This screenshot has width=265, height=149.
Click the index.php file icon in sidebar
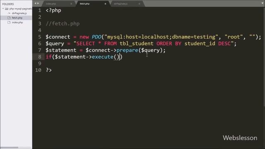(9, 22)
